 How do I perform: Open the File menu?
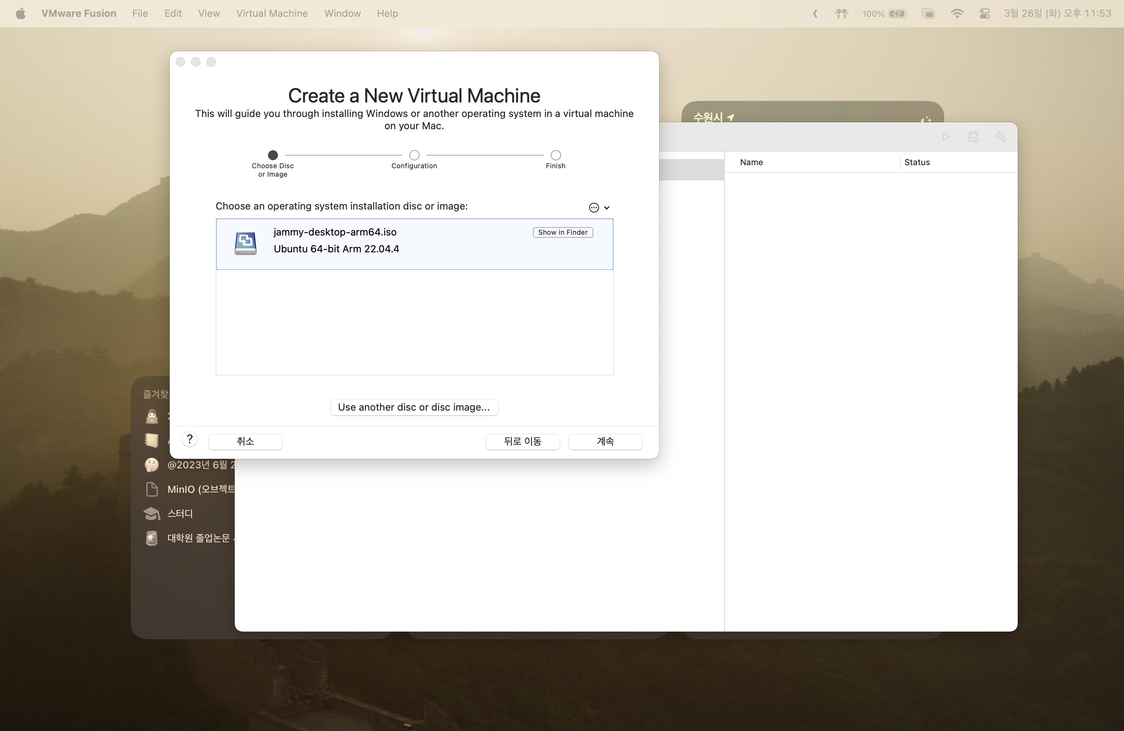click(140, 13)
